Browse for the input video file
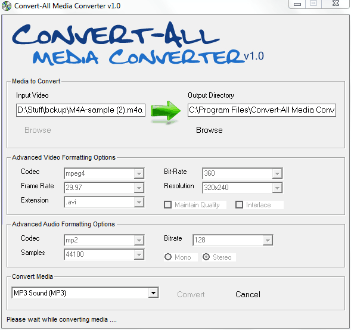The image size is (351, 330). (x=38, y=130)
